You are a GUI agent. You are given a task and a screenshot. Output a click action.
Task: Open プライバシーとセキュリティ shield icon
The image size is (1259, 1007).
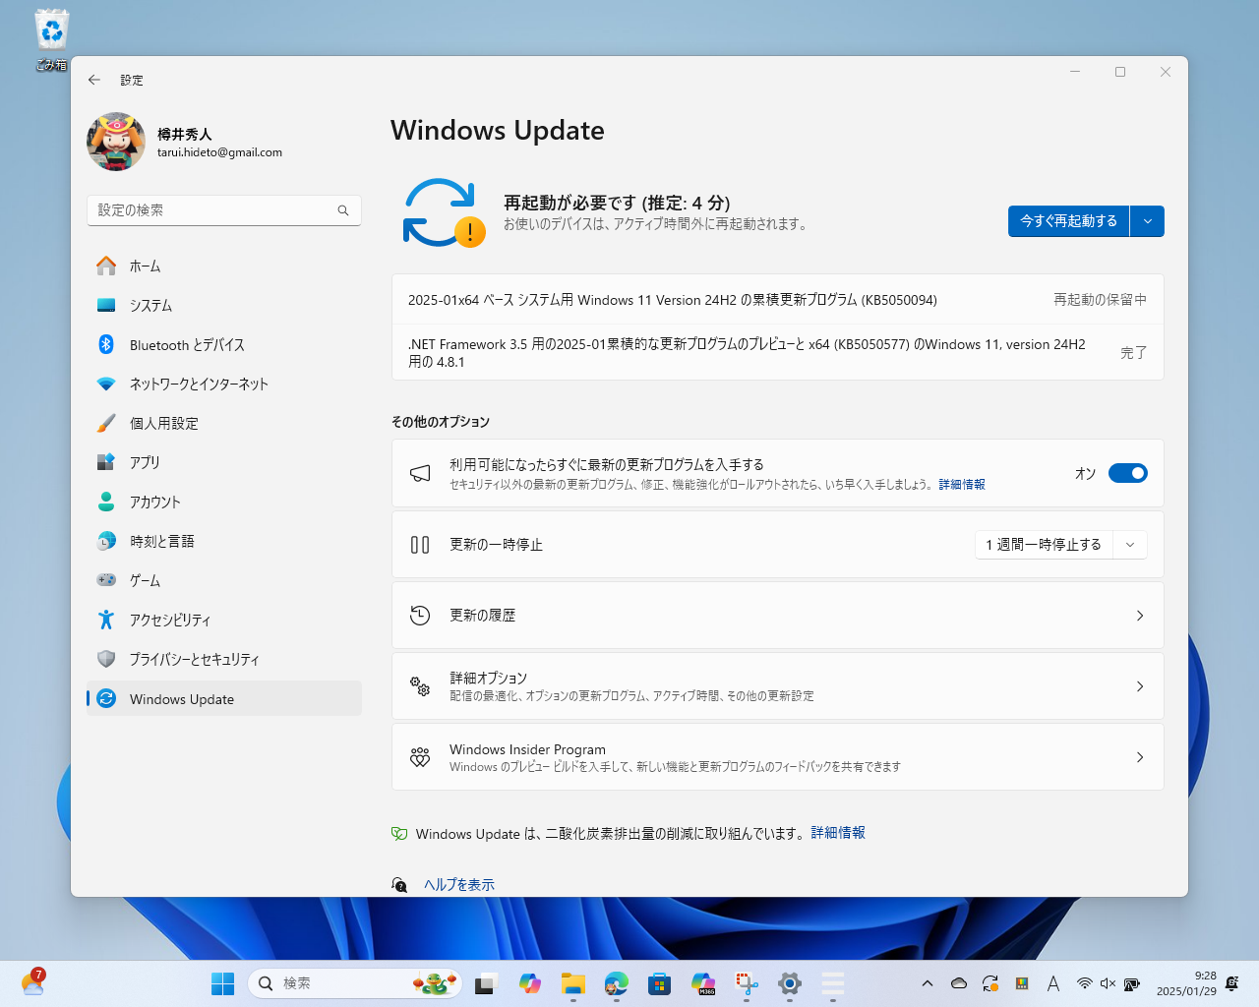(x=108, y=659)
